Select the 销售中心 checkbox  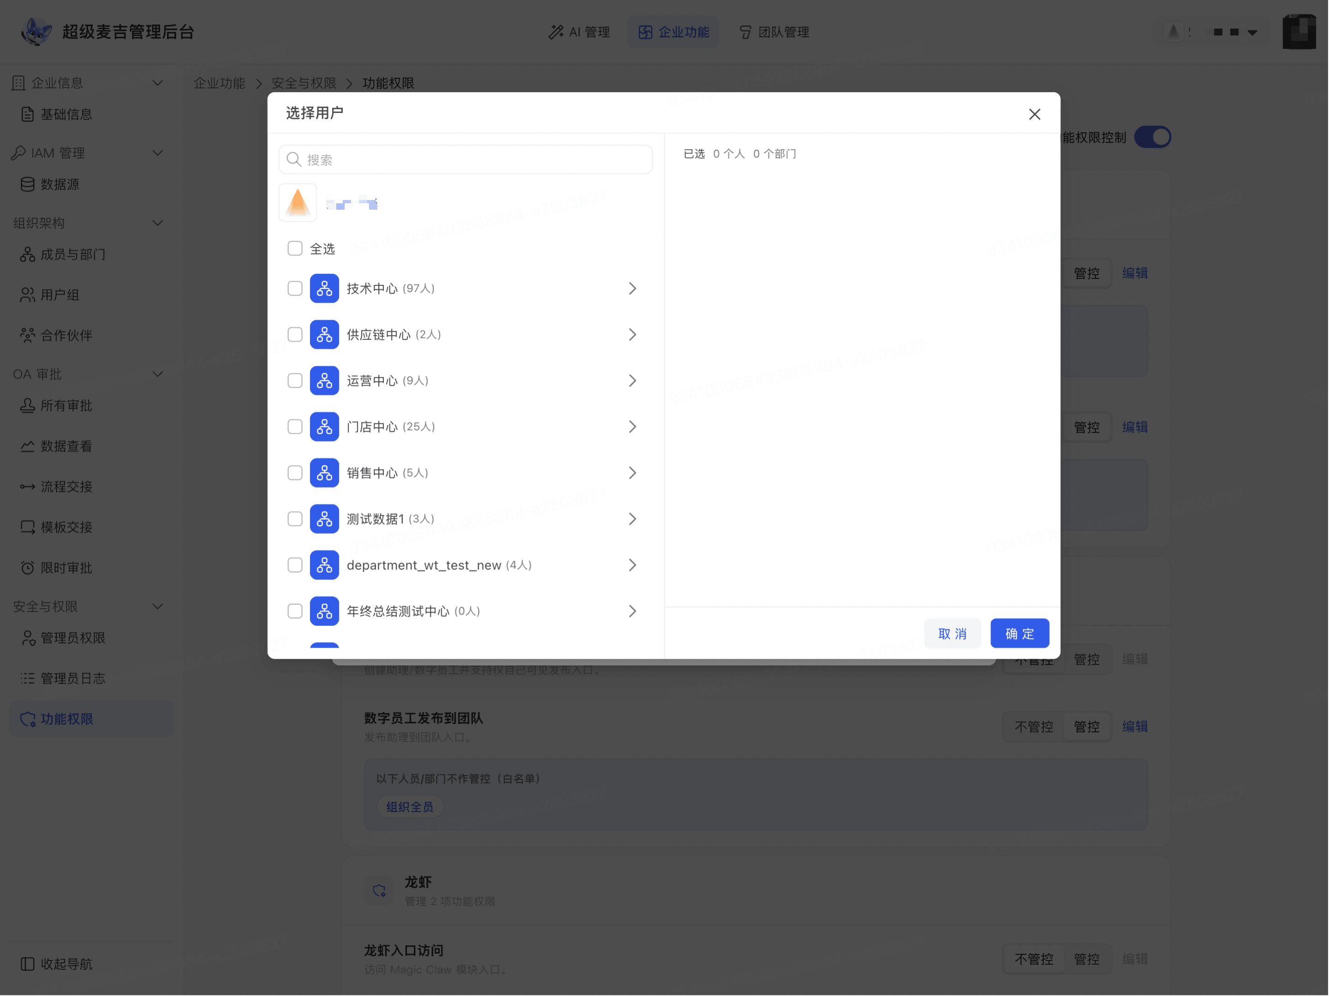[x=295, y=473]
